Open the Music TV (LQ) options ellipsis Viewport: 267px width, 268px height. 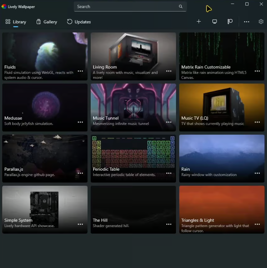tap(257, 122)
